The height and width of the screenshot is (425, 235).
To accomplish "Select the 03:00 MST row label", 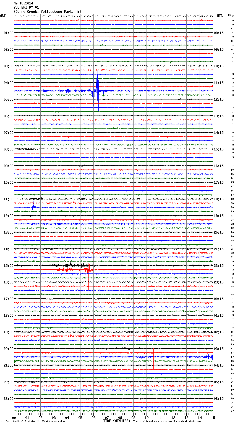I will coord(9,66).
